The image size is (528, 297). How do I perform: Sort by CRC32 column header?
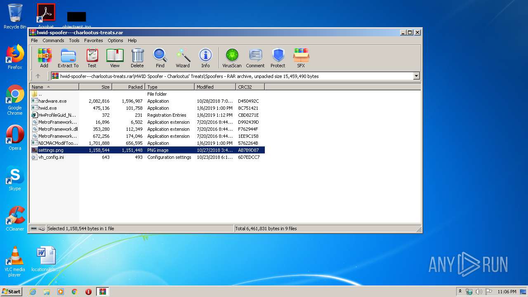[250, 87]
